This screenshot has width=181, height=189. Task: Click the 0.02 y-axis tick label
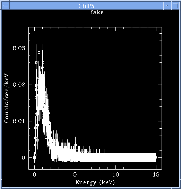tap(19, 85)
